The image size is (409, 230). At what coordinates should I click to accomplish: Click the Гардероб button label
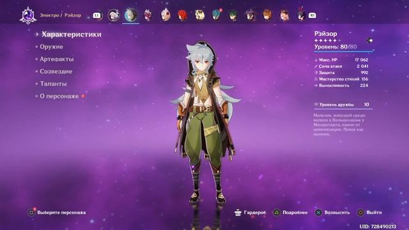coord(255,213)
